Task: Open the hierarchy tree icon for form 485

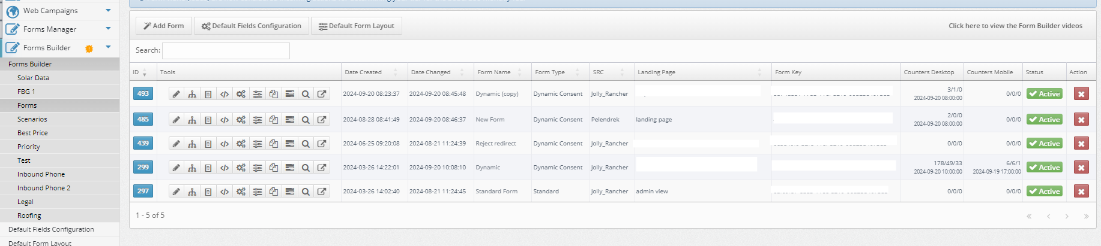Action: [x=192, y=120]
